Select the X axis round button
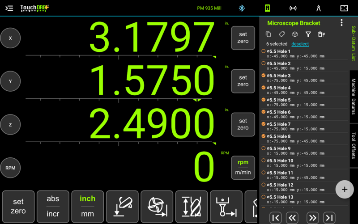This screenshot has width=358, height=224. point(10,38)
